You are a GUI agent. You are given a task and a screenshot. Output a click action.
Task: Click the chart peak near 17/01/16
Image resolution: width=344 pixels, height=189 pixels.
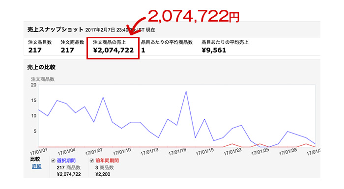[186, 91]
